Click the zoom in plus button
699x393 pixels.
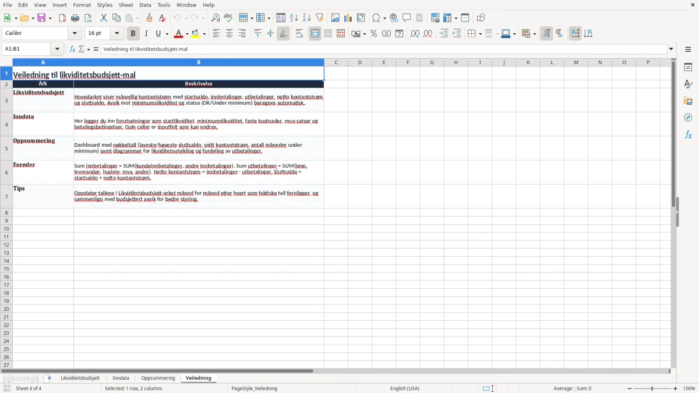tap(676, 388)
